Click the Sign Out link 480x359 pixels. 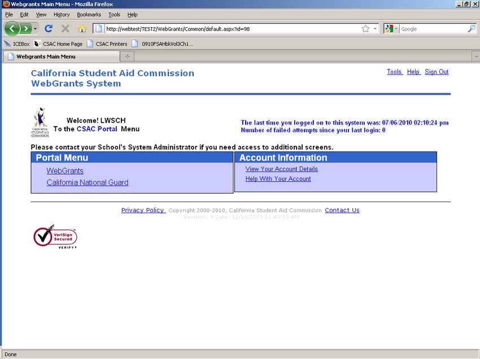437,72
